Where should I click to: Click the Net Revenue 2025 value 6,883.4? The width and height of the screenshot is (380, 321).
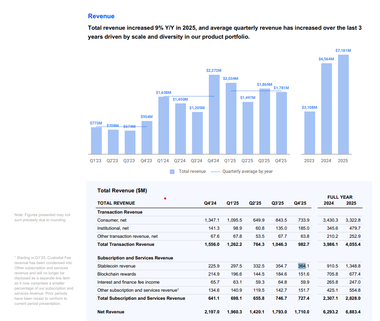click(x=353, y=312)
